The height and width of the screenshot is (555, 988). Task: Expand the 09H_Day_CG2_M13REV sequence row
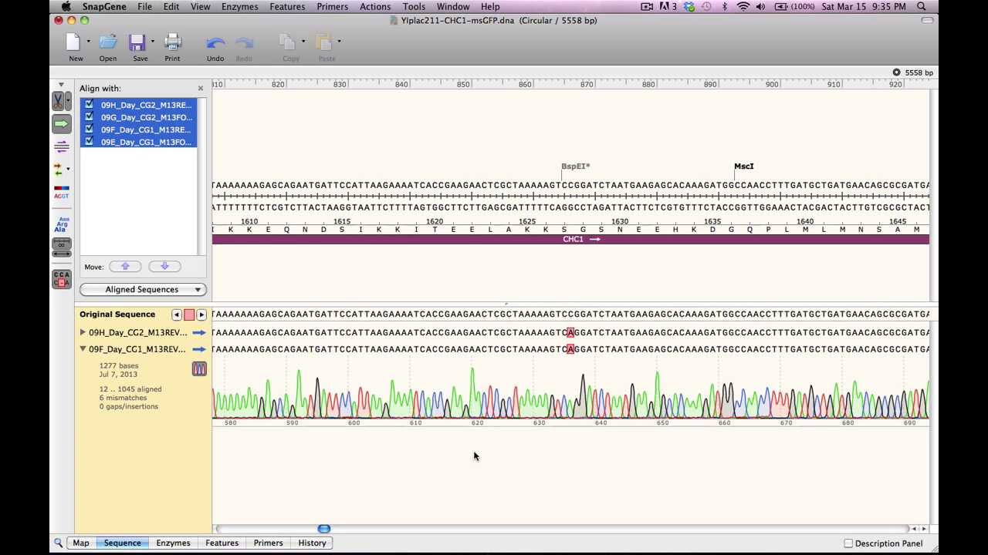(x=83, y=333)
